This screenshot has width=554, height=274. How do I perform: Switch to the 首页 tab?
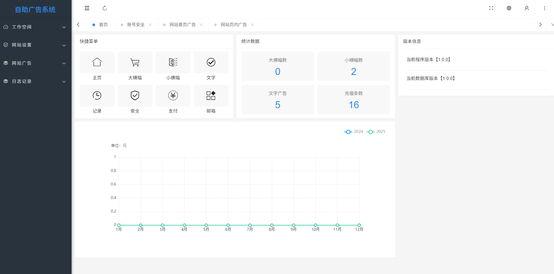click(100, 25)
